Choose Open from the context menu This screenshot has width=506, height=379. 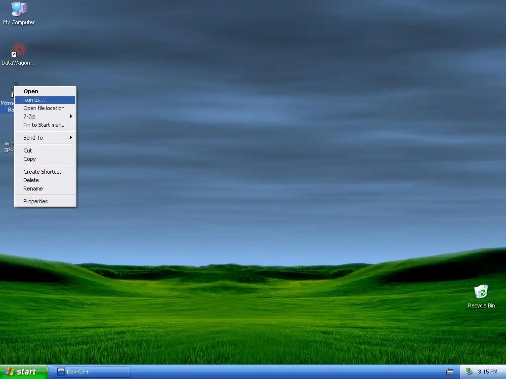point(45,91)
